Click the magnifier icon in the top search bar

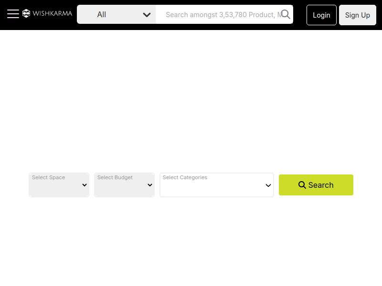point(285,14)
